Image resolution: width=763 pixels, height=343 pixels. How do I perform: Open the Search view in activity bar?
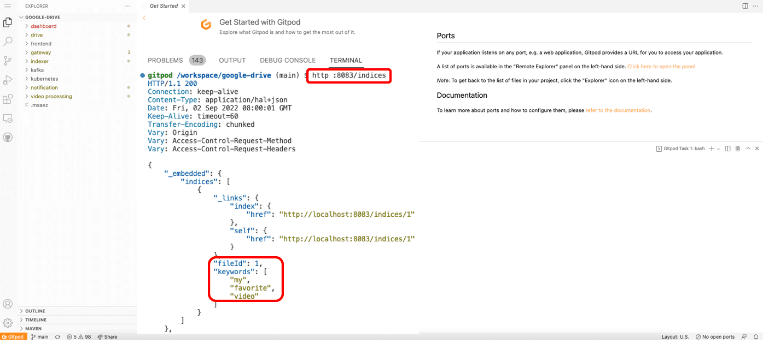pyautogui.click(x=8, y=42)
